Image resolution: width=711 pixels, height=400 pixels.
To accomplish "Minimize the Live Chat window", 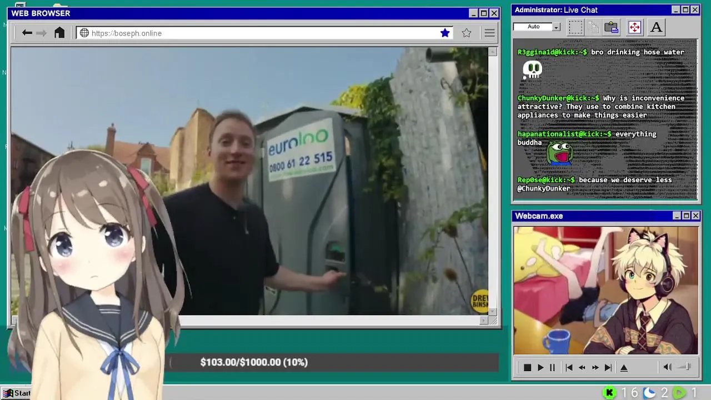I will point(675,10).
